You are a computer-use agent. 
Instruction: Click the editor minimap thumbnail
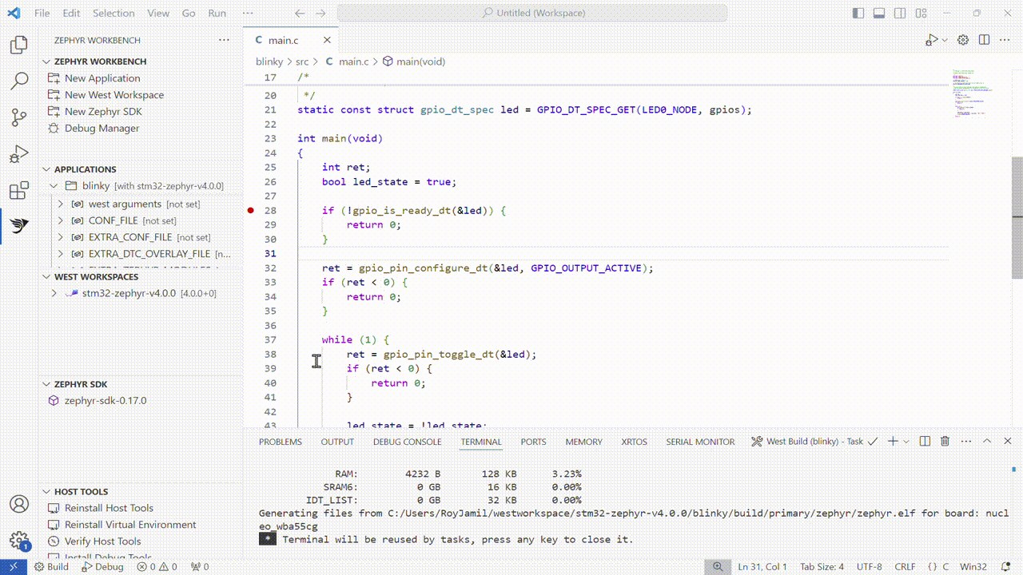pyautogui.click(x=971, y=92)
